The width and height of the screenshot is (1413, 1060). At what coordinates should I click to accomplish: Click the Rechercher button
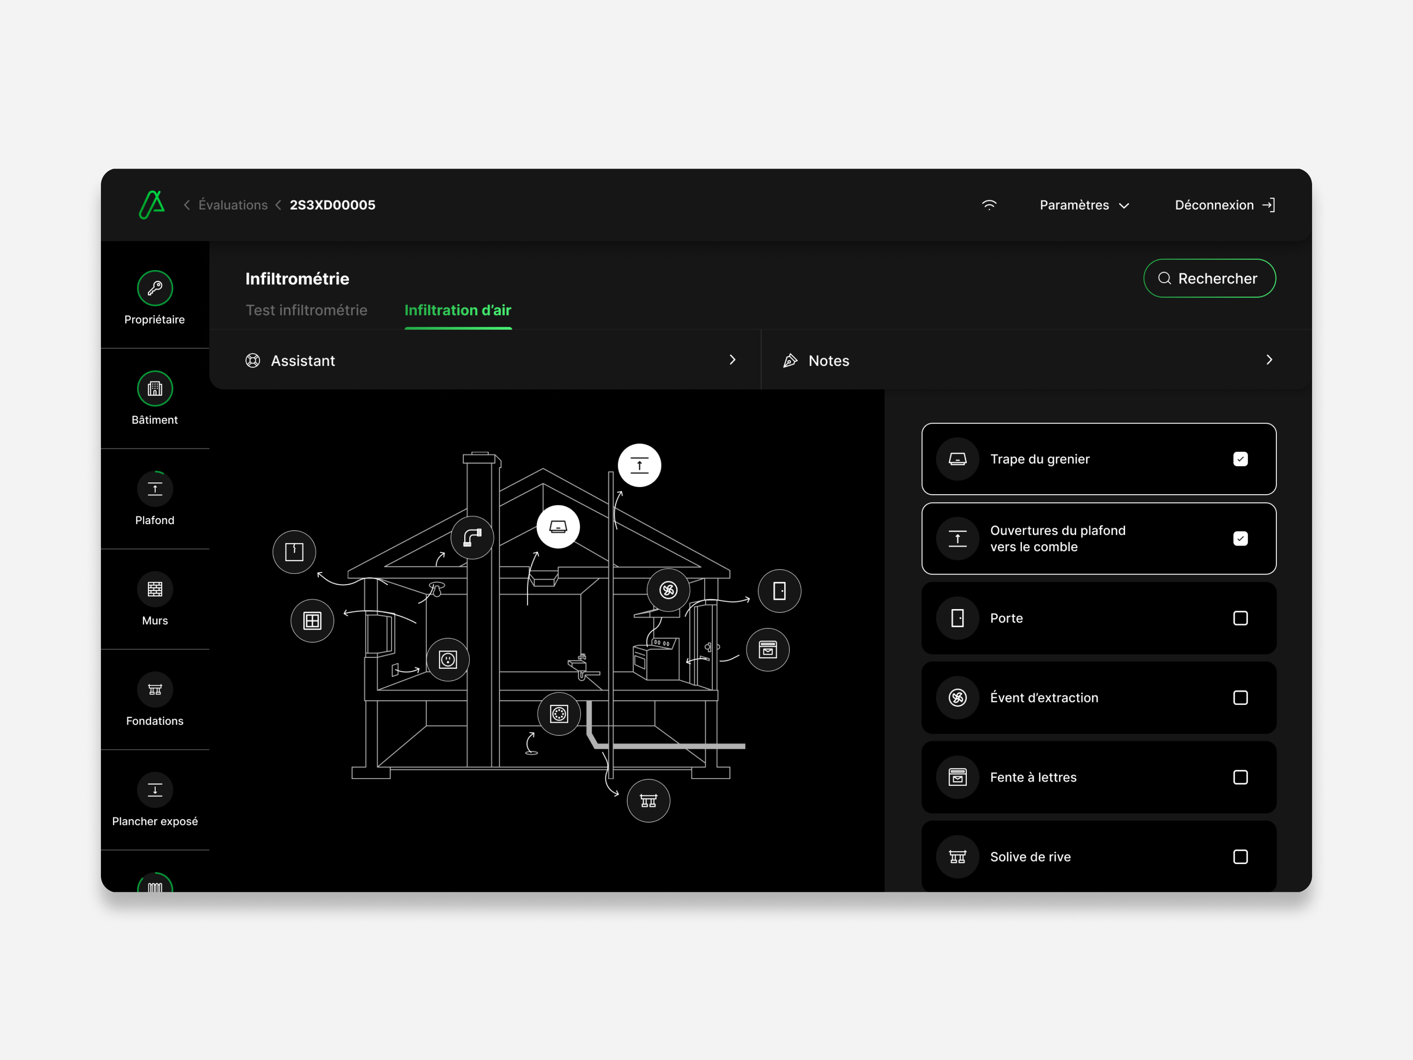coord(1209,278)
